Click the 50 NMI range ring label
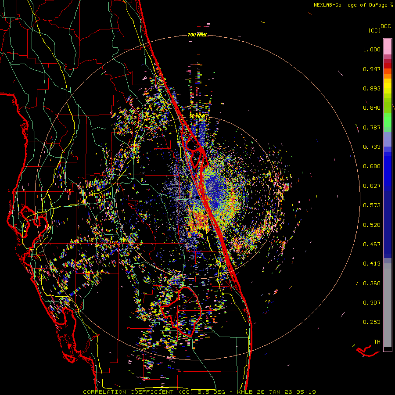 pyautogui.click(x=197, y=116)
